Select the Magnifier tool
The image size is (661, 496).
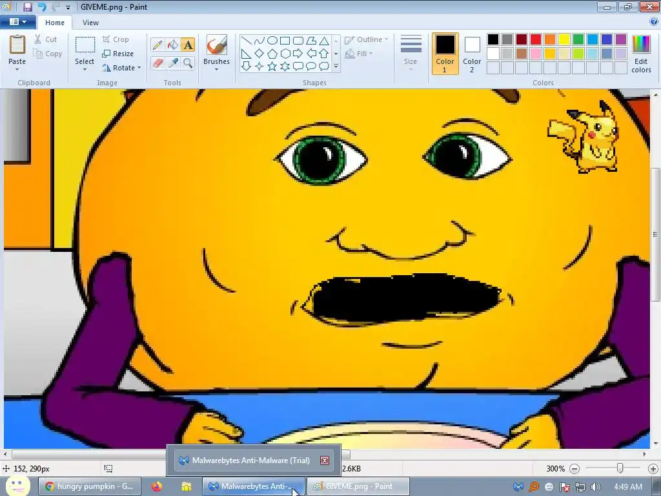click(x=188, y=63)
